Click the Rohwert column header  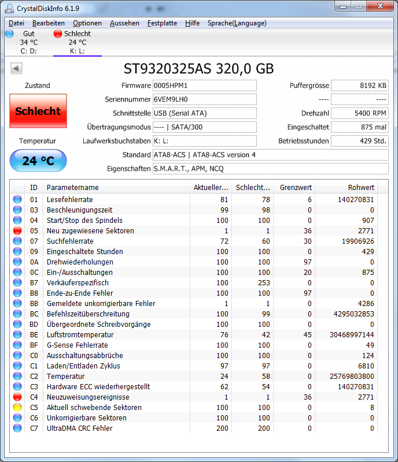pyautogui.click(x=347, y=187)
